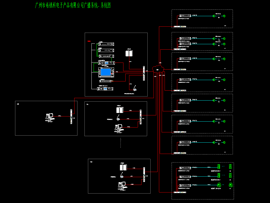Select the horizontal switch at the bottom-right zone's base

180,192
